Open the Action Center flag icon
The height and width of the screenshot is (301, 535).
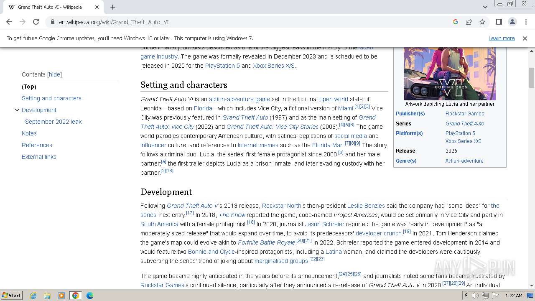[495, 296]
